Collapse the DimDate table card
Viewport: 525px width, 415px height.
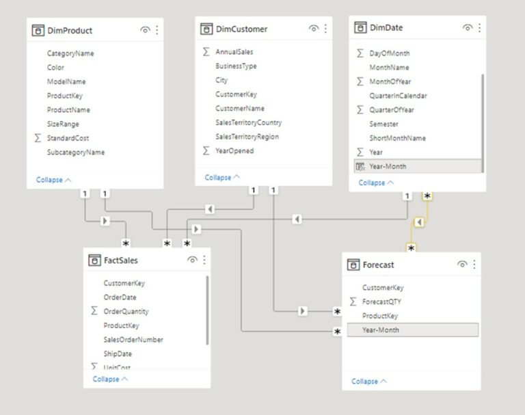pyautogui.click(x=376, y=183)
